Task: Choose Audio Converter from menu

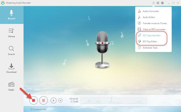Action: tap(153, 11)
